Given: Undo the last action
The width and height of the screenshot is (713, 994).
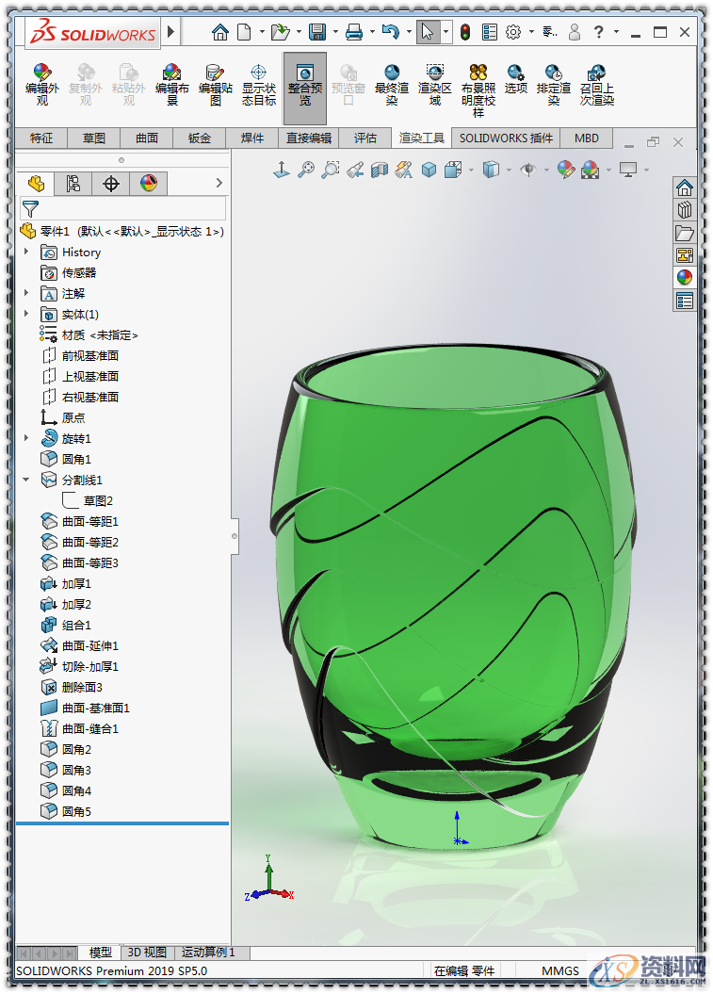Looking at the screenshot, I should click(x=391, y=32).
